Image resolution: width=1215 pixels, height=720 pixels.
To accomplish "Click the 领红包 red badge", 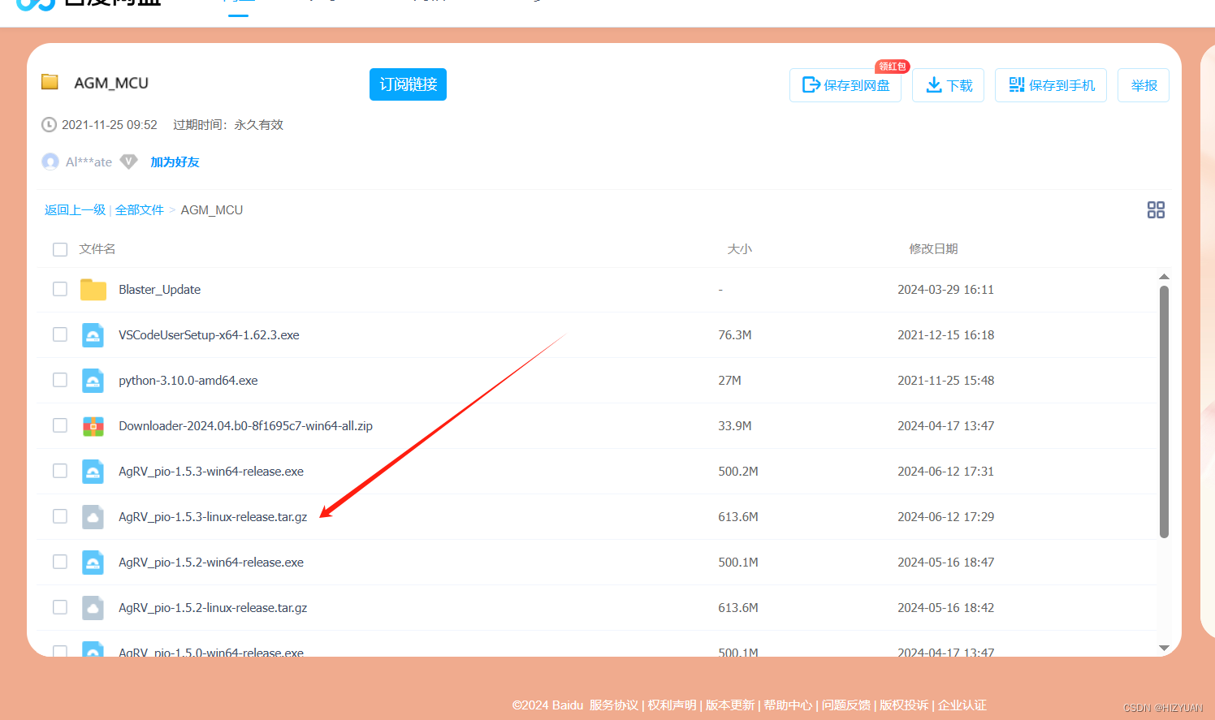I will tap(892, 67).
